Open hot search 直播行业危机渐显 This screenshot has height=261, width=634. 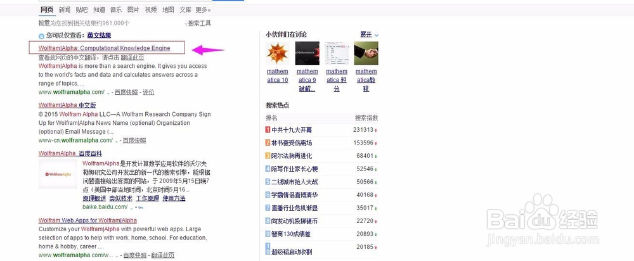295,208
